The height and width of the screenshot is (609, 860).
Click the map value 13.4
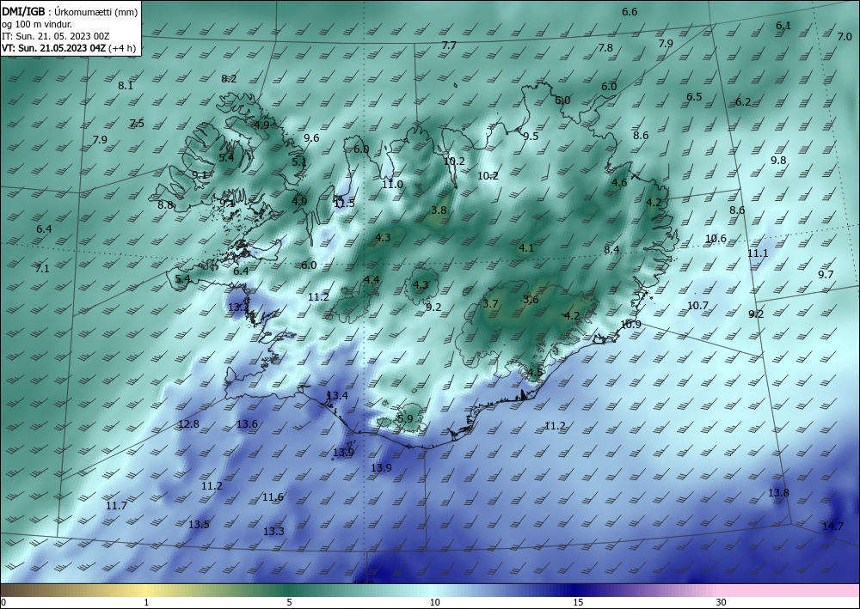point(337,395)
